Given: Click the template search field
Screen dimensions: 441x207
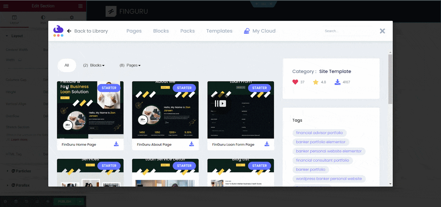Looking at the screenshot, I should tap(348, 31).
